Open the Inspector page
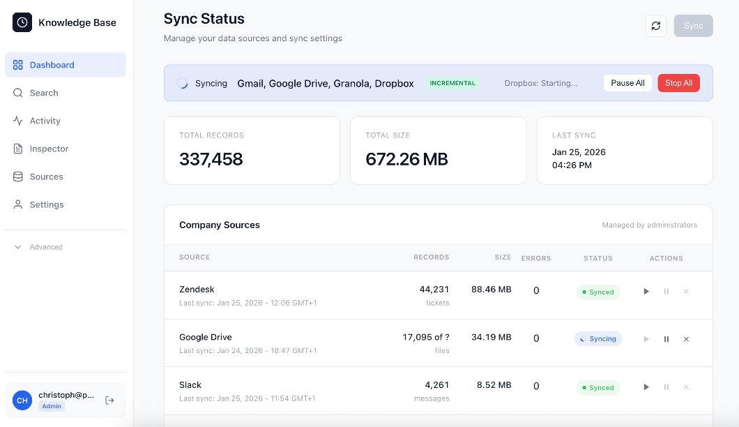Screen dimensions: 739x427 pos(65,149)
